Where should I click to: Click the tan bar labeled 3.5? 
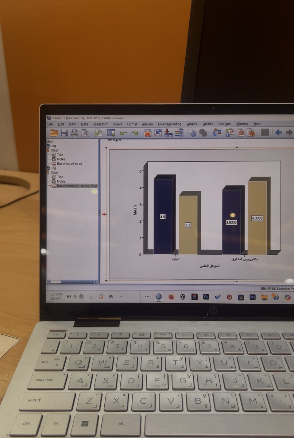(188, 225)
